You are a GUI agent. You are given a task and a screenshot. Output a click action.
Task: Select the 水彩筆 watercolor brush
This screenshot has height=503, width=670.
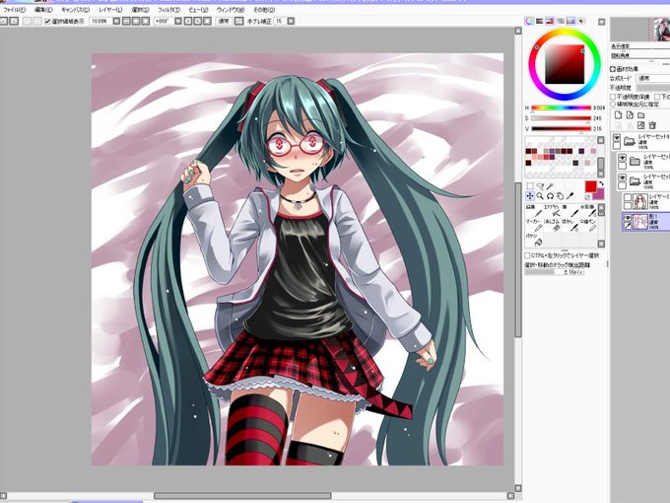click(588, 211)
